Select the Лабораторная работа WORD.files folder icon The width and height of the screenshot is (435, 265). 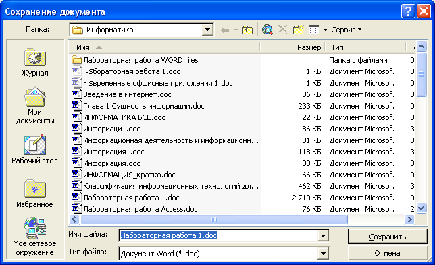[x=76, y=60]
